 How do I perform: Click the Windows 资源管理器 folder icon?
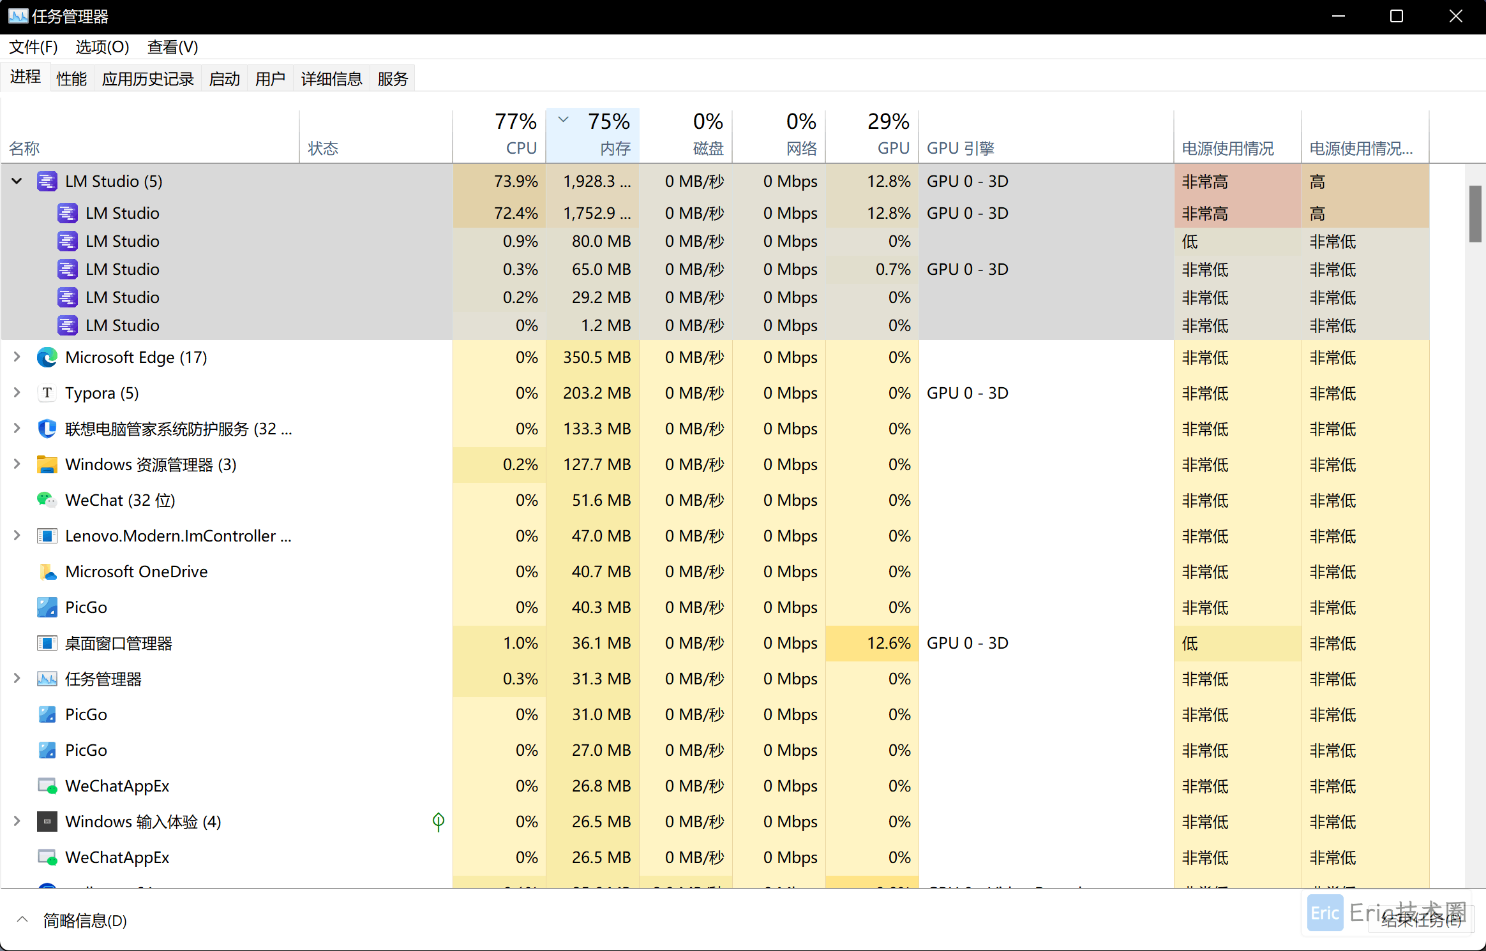click(x=47, y=464)
